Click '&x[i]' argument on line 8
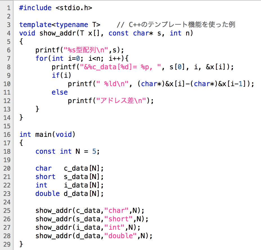Image resolution: width=261 pixels, height=250 pixels. [216, 67]
